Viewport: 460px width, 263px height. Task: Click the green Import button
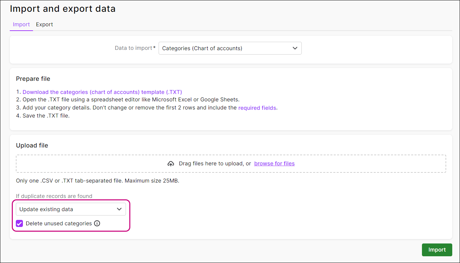pyautogui.click(x=437, y=250)
